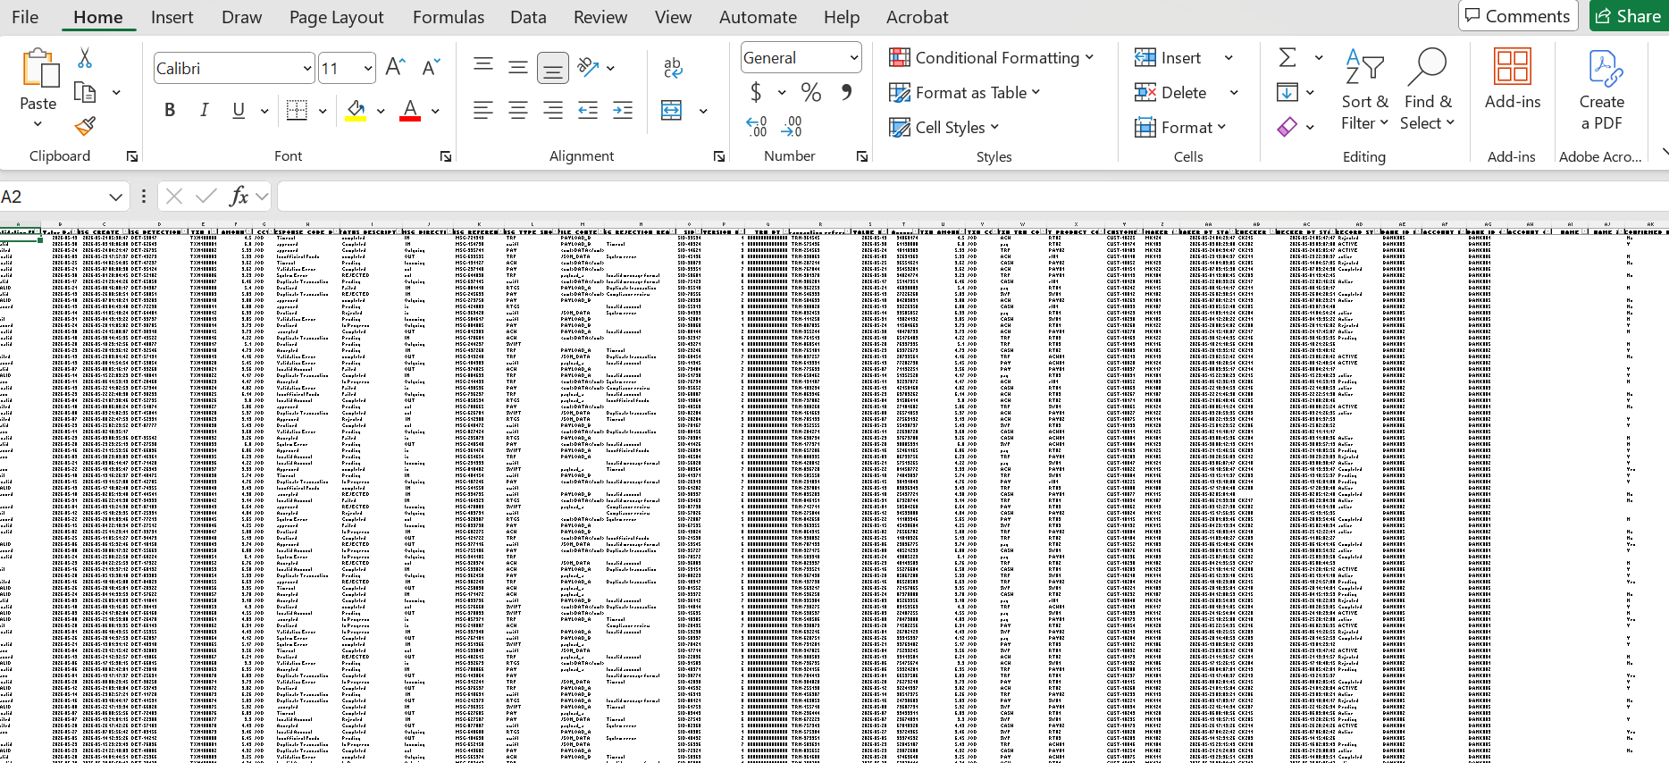Viewport: 1669px width, 763px height.
Task: Open the Calibri font name dropdown
Action: click(307, 69)
